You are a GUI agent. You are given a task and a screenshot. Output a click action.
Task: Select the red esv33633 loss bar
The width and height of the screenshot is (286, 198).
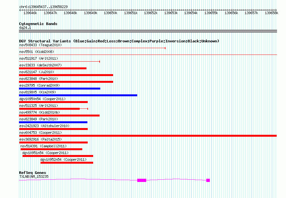[53, 68]
